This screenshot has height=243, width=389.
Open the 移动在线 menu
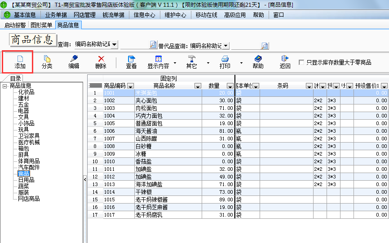pyautogui.click(x=207, y=15)
